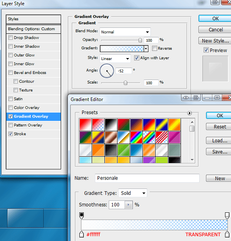Click the New Style button
This screenshot has height=241, width=231.
coord(215,41)
